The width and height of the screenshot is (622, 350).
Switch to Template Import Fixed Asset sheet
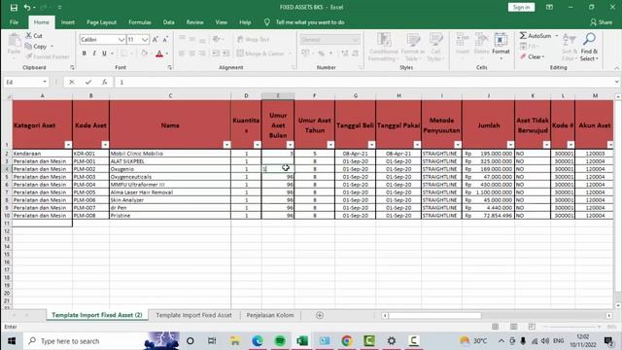pyautogui.click(x=193, y=315)
